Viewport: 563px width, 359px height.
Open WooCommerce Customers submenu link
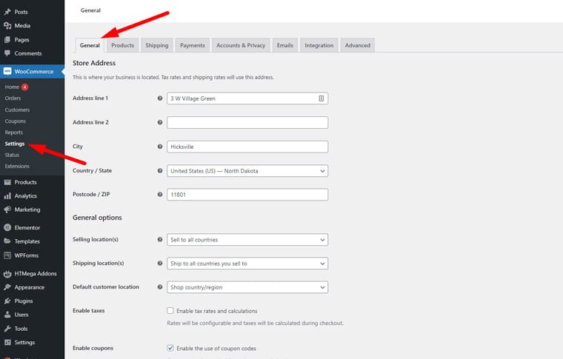(x=17, y=110)
